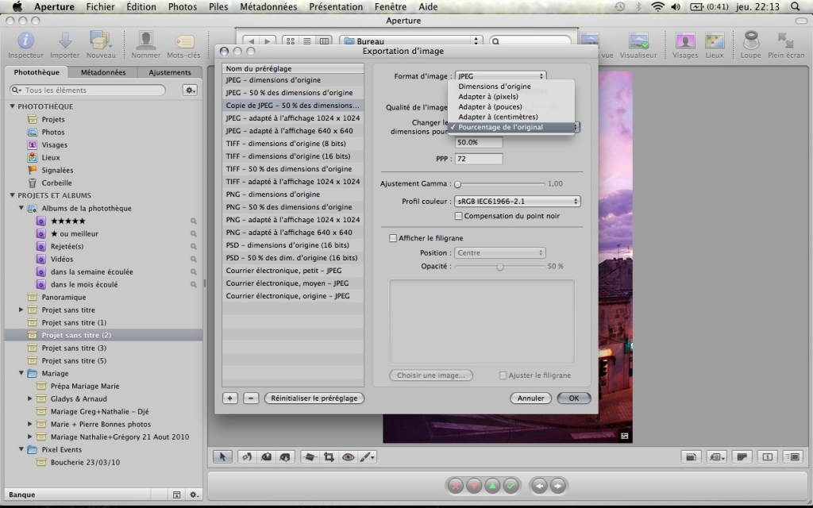Click the Importer arrow icon
813x508 pixels.
point(65,40)
